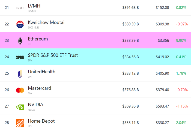Select the Mastercard name link

(40, 88)
